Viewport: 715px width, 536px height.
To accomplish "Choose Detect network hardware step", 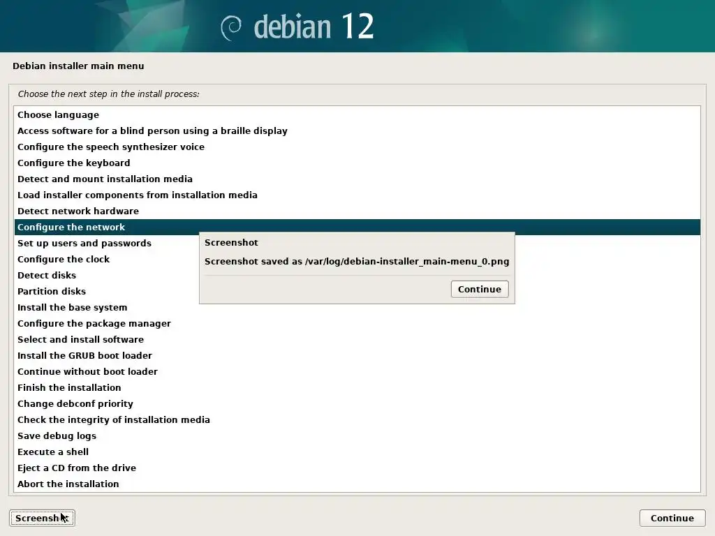I will (x=357, y=211).
